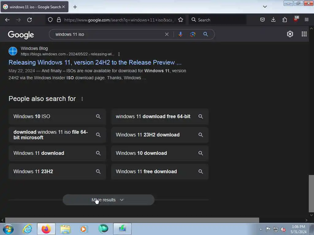314x235 pixels.
Task: Click the Google search magnifier button
Action: coord(205,34)
